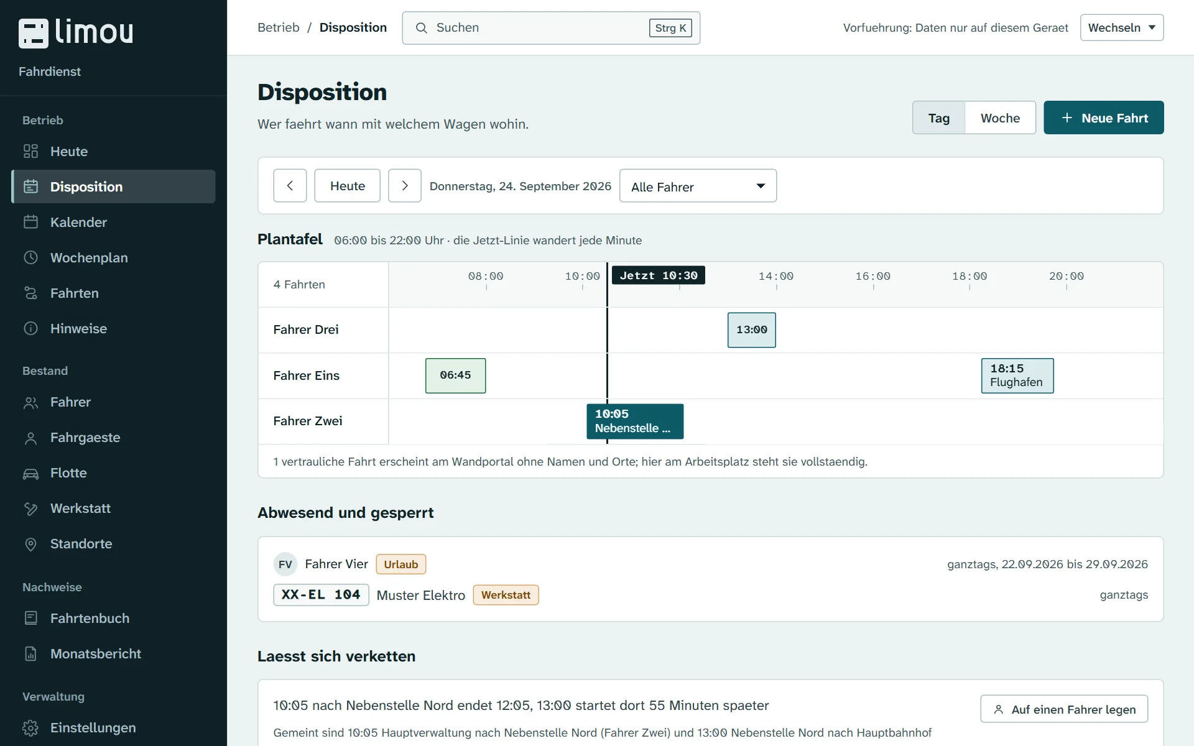Click the Disposition calendar icon in sidebar
The image size is (1194, 746).
[x=30, y=186]
